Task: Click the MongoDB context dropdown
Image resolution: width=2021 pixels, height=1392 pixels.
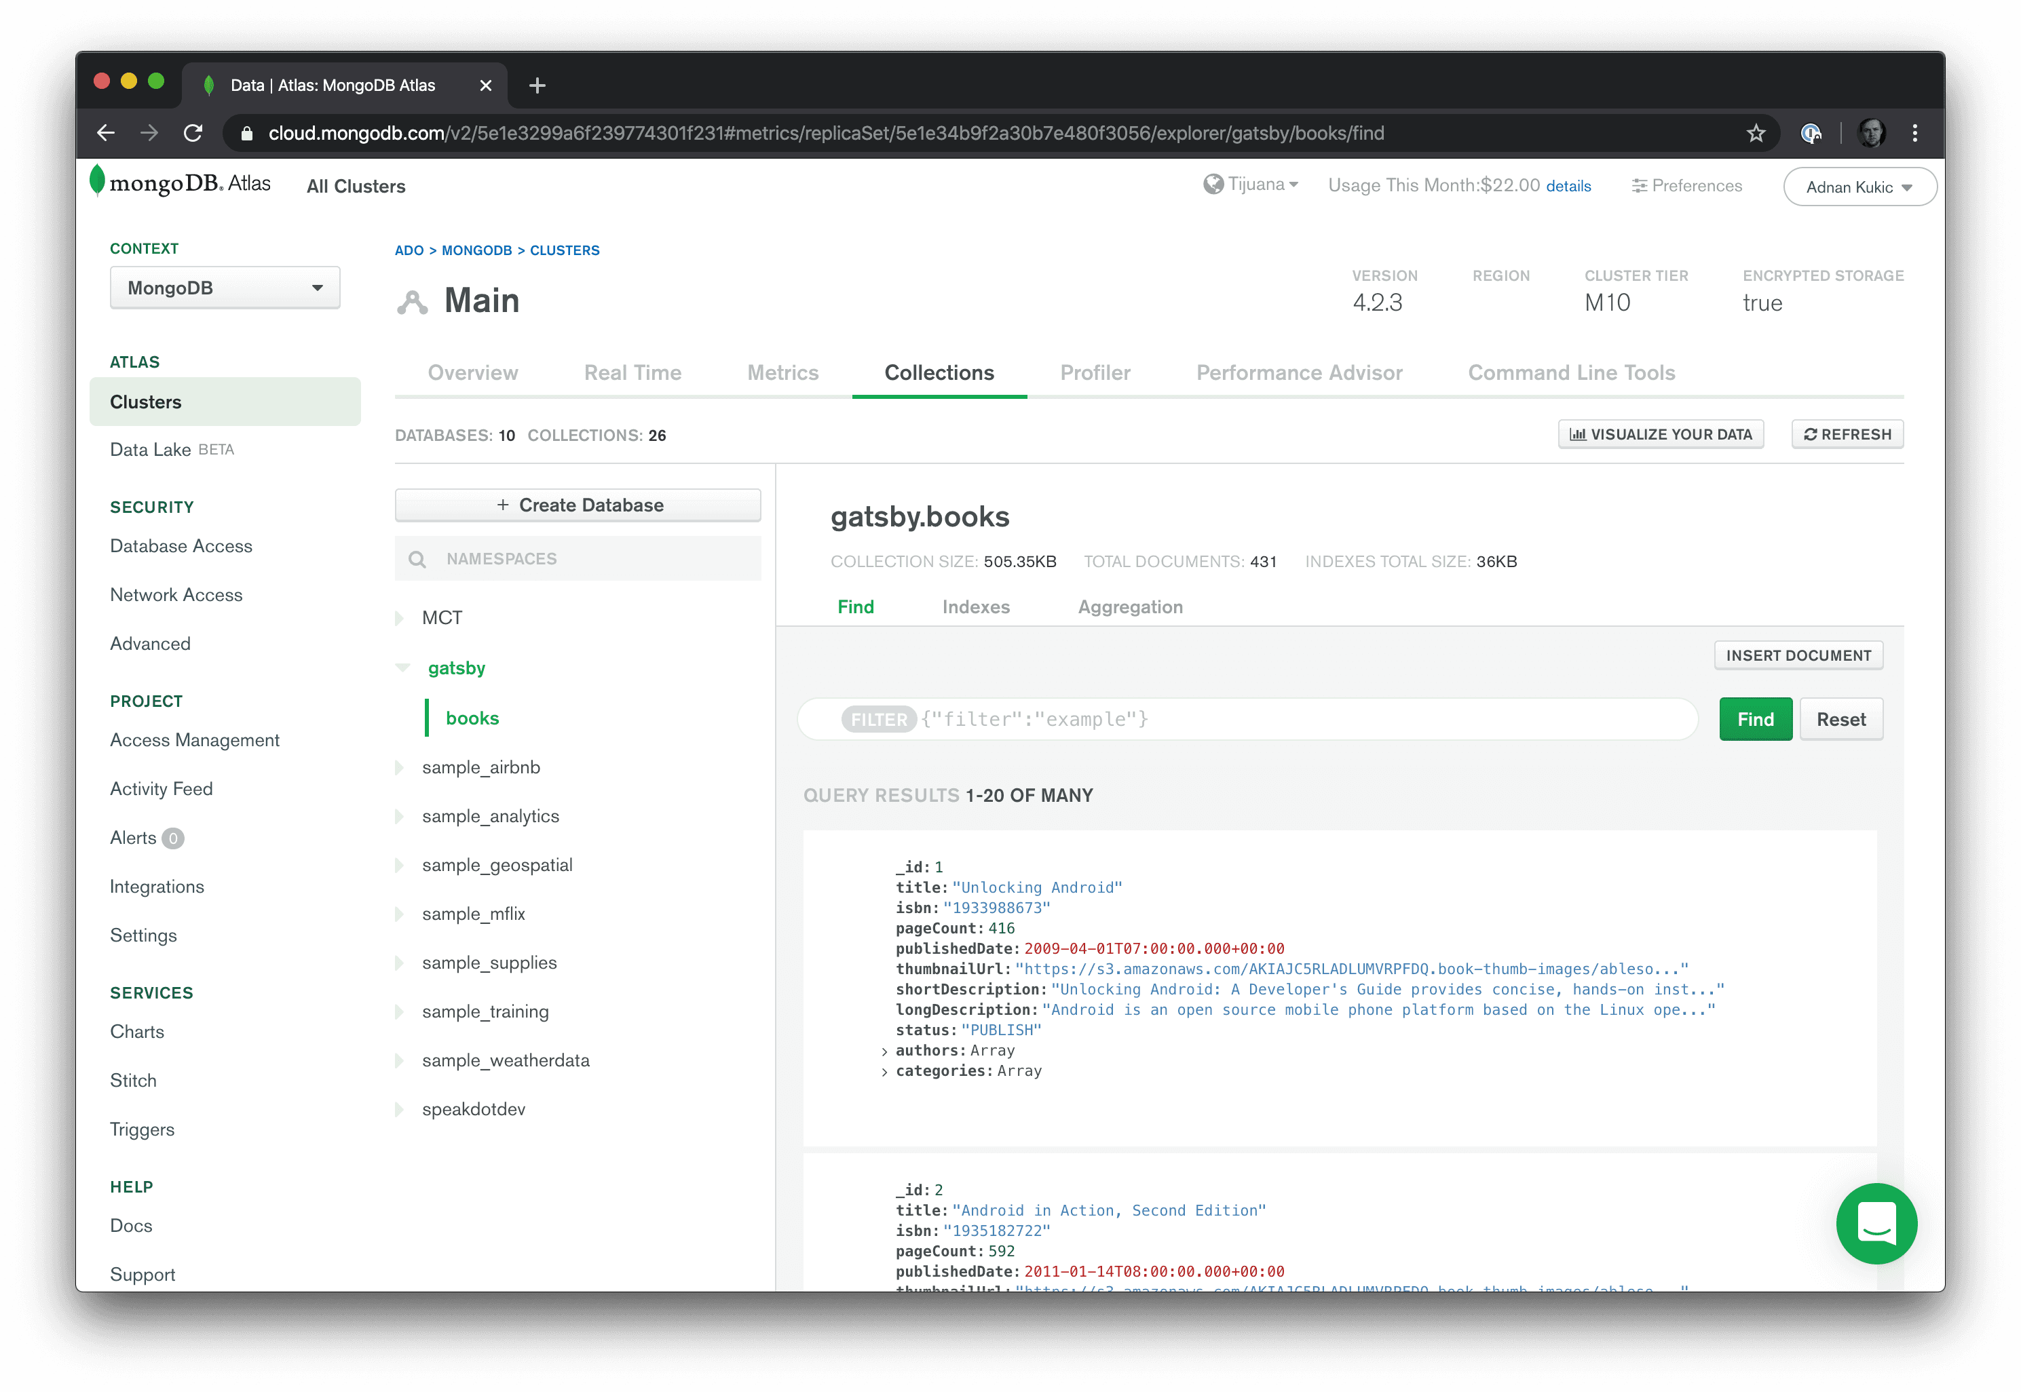Action: click(x=221, y=287)
